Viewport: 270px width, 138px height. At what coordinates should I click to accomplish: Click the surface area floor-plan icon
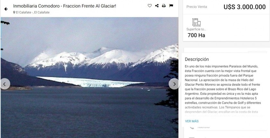[x=196, y=22]
